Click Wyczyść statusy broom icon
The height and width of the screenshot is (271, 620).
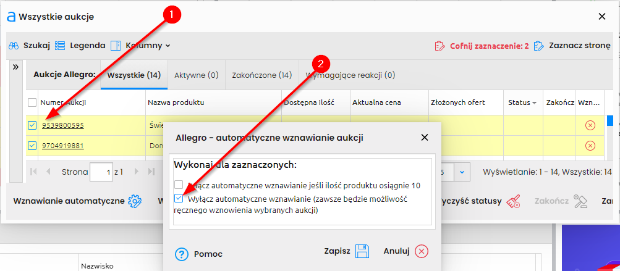pos(514,201)
